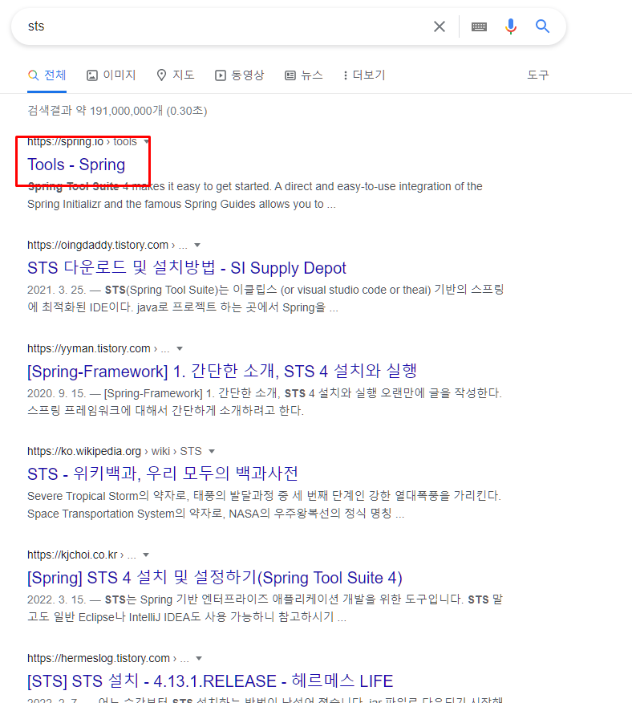Switch to the 지도 tab

click(176, 75)
